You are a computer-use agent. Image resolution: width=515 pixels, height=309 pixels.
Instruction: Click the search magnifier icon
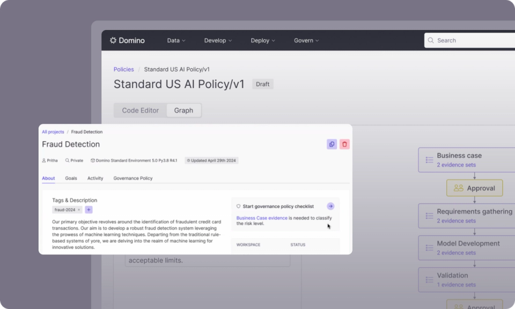tap(431, 40)
